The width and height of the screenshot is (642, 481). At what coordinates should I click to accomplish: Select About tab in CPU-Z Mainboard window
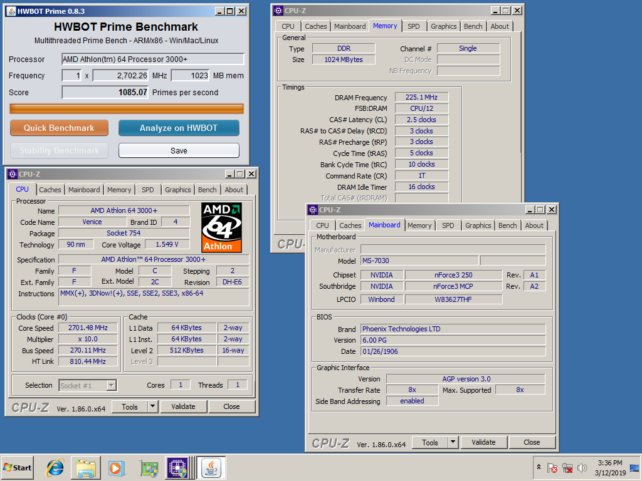[534, 225]
